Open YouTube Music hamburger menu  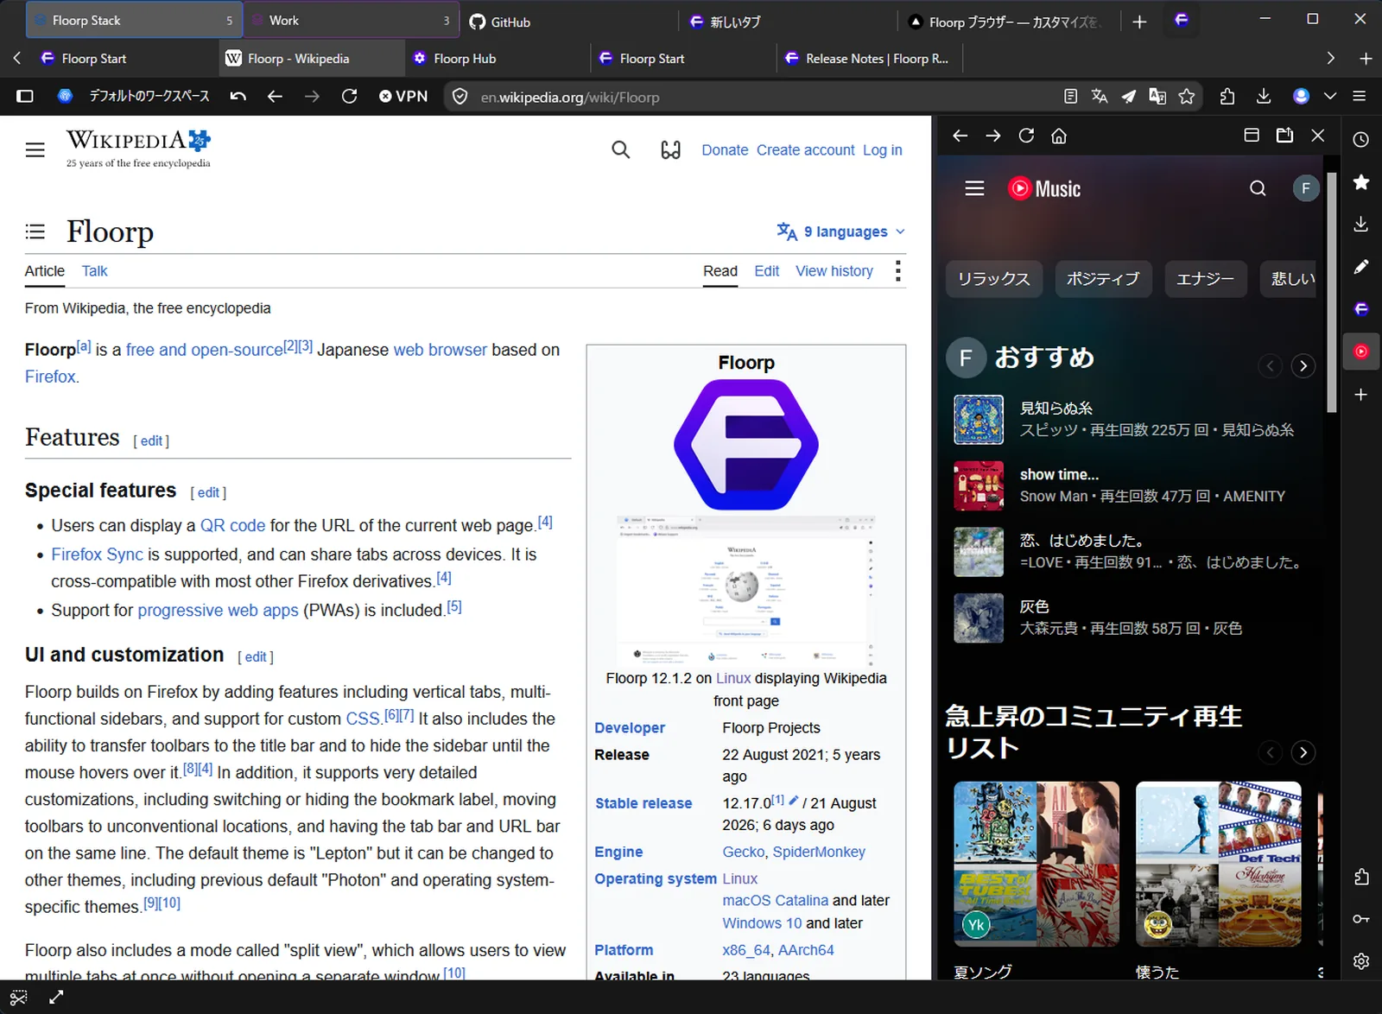(x=974, y=188)
